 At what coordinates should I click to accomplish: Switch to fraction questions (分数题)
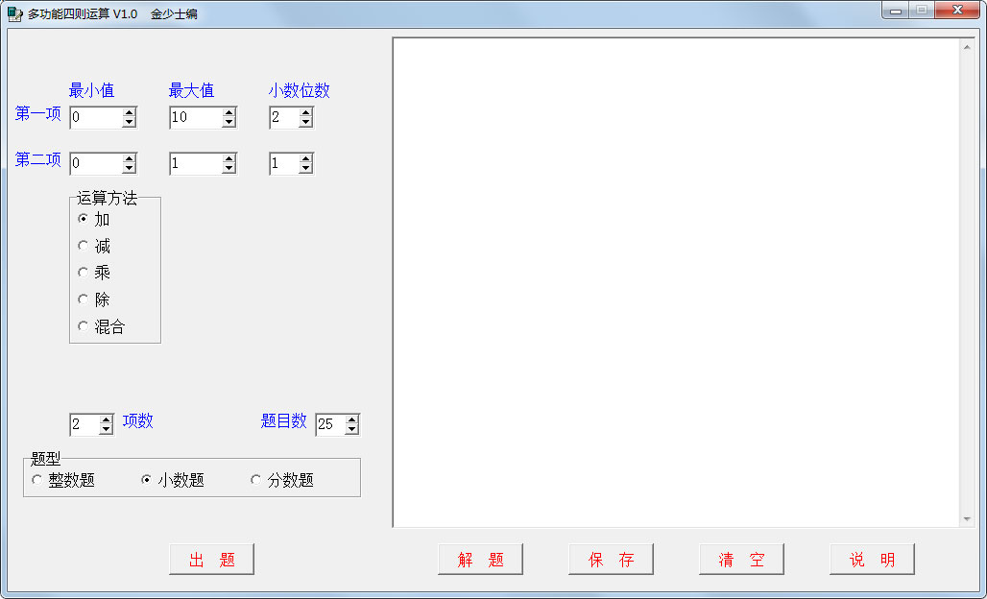256,480
